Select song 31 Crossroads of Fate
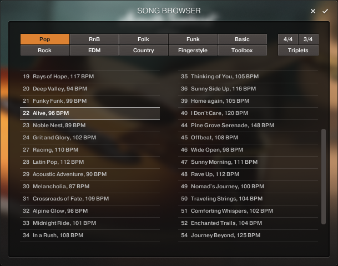The height and width of the screenshot is (266, 338). [90, 199]
